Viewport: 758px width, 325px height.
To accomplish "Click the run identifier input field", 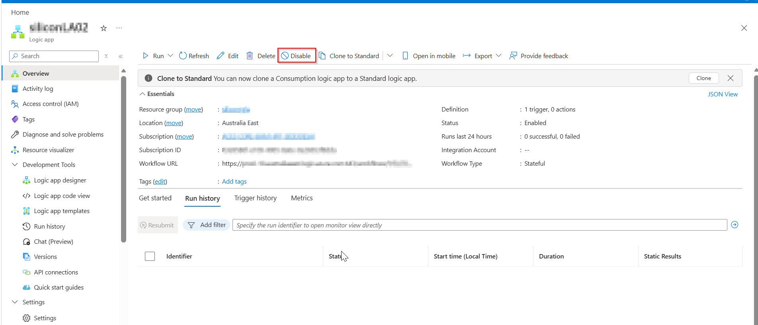I will tap(480, 225).
